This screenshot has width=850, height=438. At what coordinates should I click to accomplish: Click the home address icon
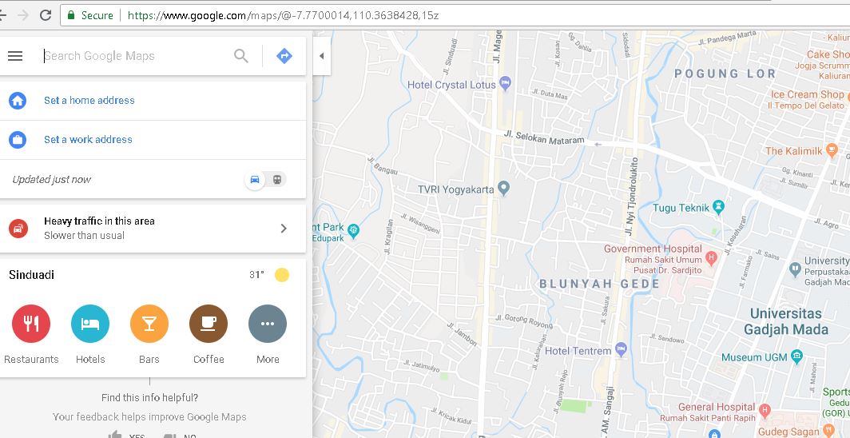pyautogui.click(x=18, y=100)
